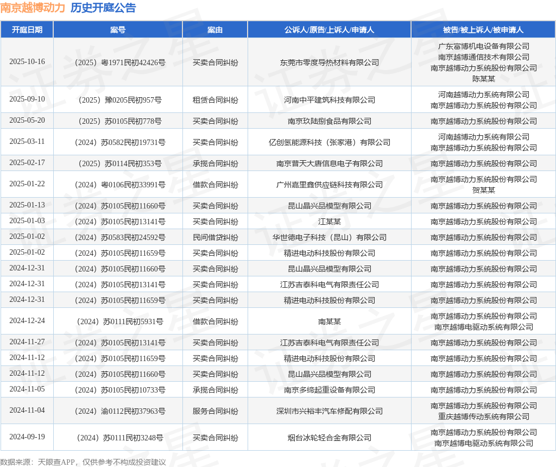Viewport: 556px width, 467px height.
Task: Click defendant 广东富博机电设备有限公司
Action: tap(483, 46)
